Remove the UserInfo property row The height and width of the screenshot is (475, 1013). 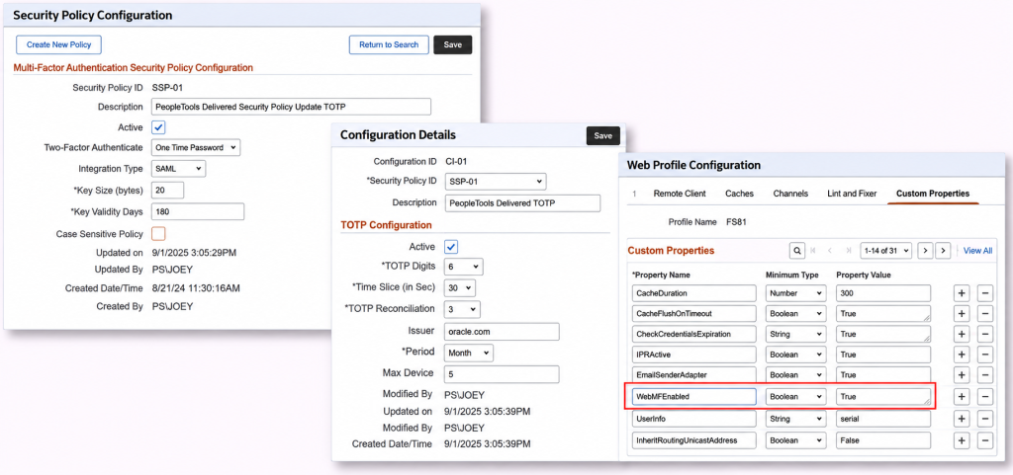pyautogui.click(x=984, y=419)
